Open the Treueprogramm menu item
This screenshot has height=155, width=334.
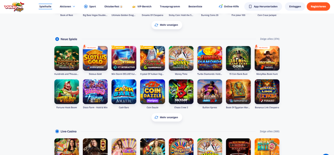[170, 6]
